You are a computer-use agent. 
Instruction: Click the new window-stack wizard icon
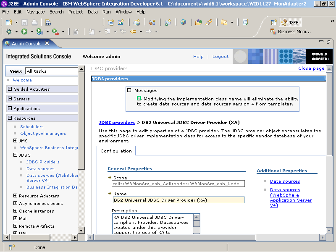click(x=111, y=22)
